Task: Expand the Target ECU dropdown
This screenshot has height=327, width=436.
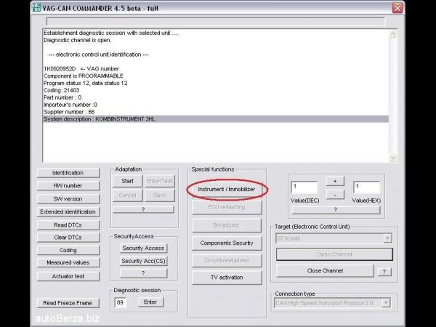Action: (387, 238)
